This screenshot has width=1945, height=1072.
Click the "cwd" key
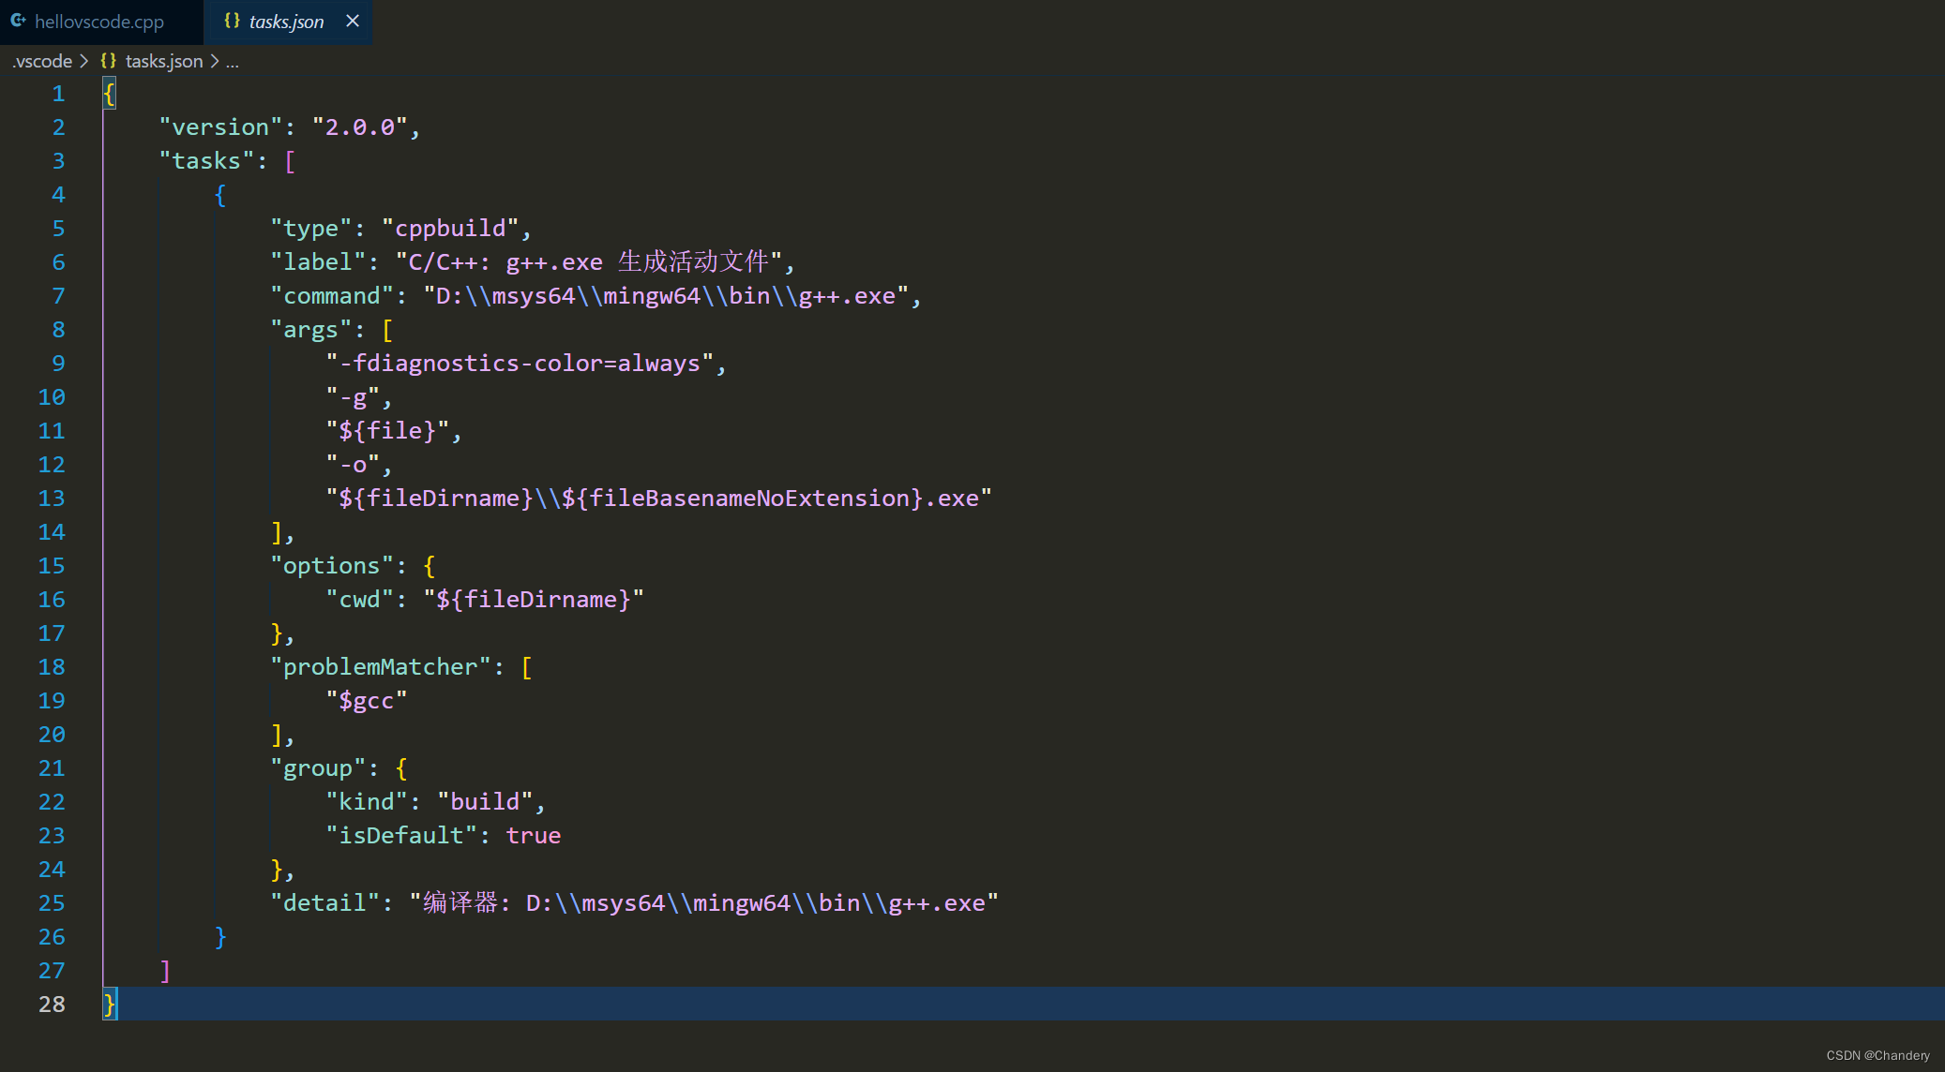tap(360, 600)
